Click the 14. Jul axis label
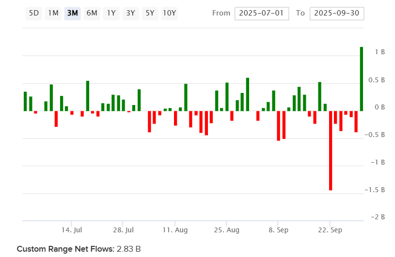The image size is (395, 257). pyautogui.click(x=71, y=230)
